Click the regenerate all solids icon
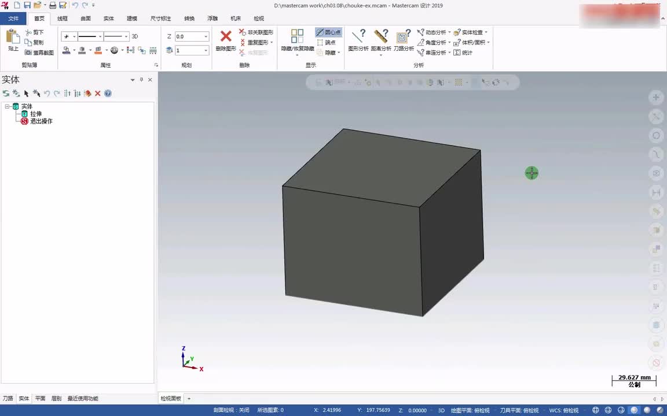The width and height of the screenshot is (667, 416). [6, 94]
